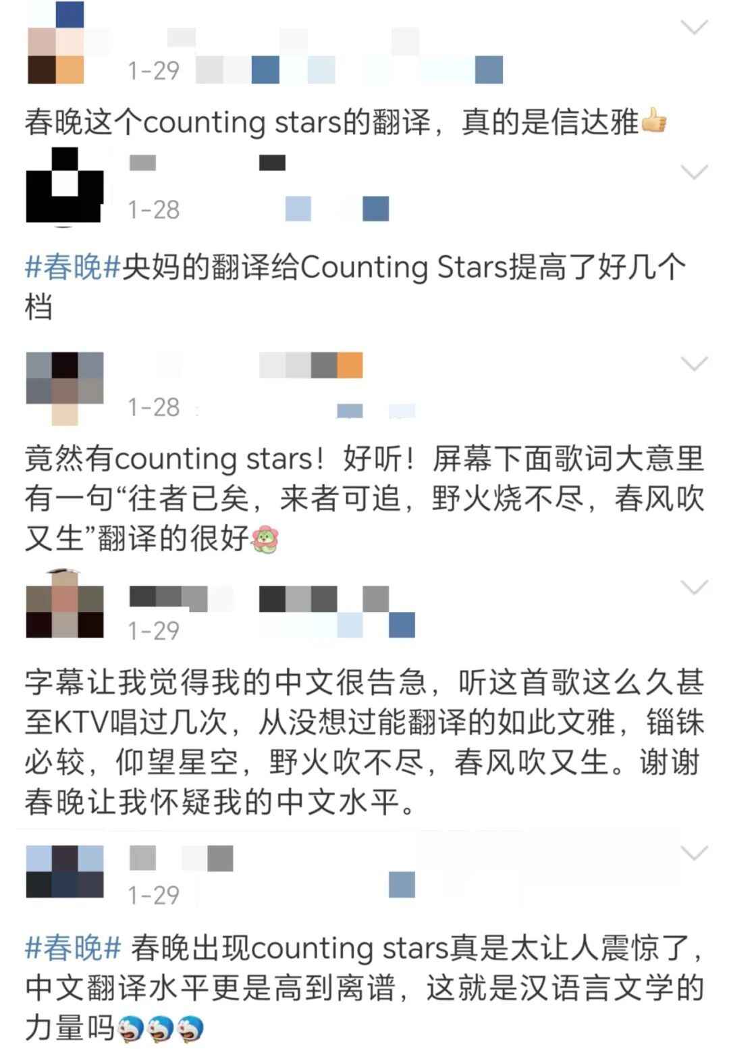
Task: Open the post saying 提高了好几个档
Action: coord(356,287)
